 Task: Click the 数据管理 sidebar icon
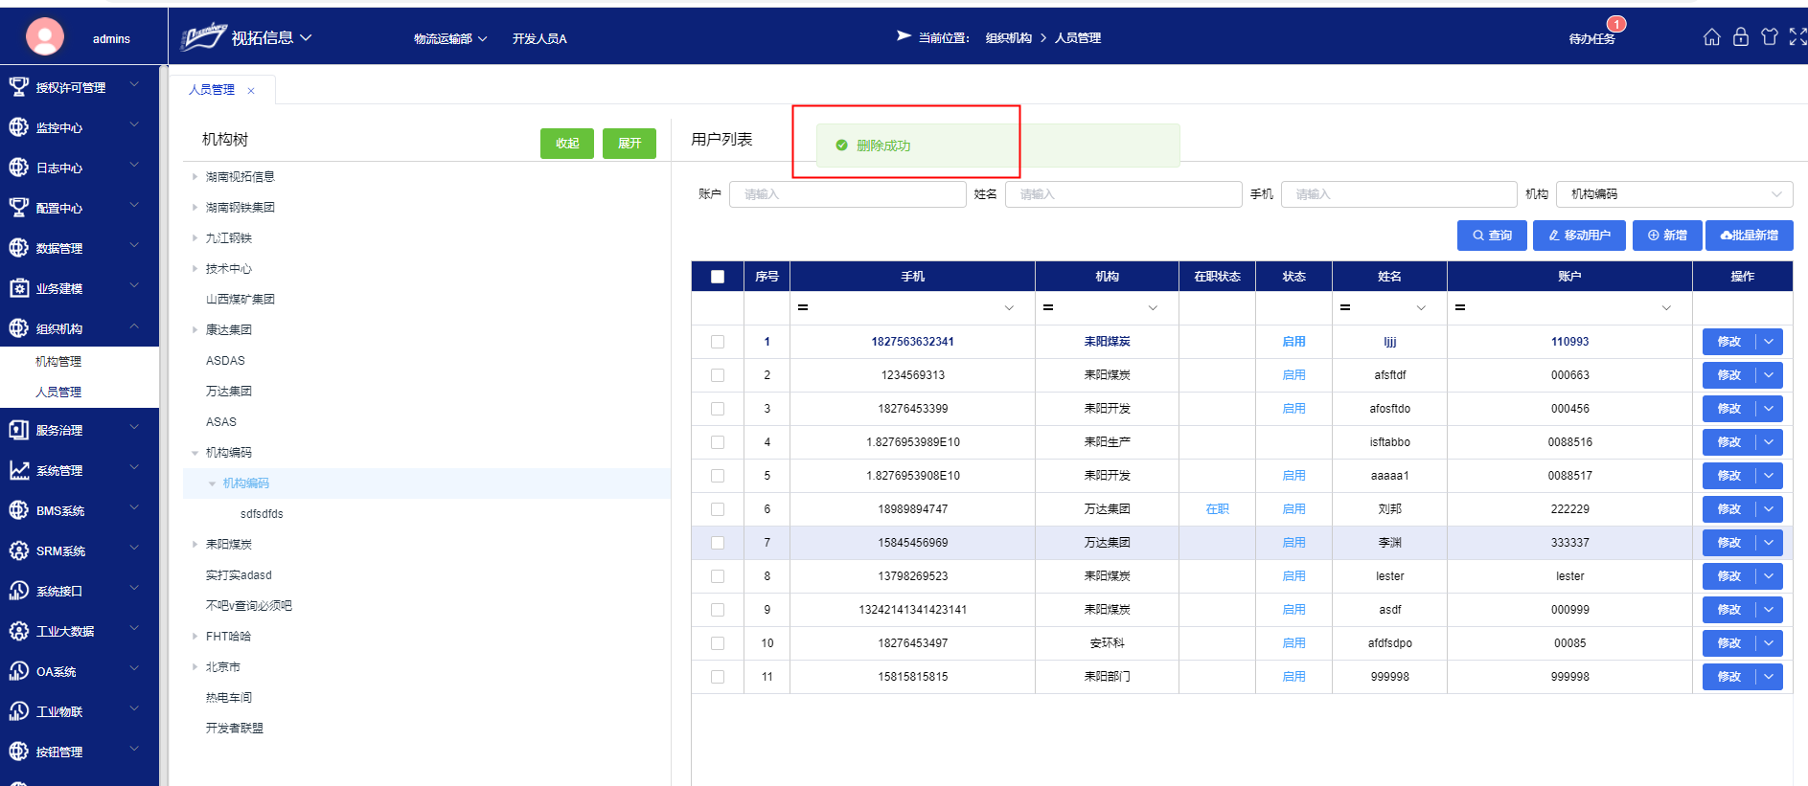[x=18, y=248]
